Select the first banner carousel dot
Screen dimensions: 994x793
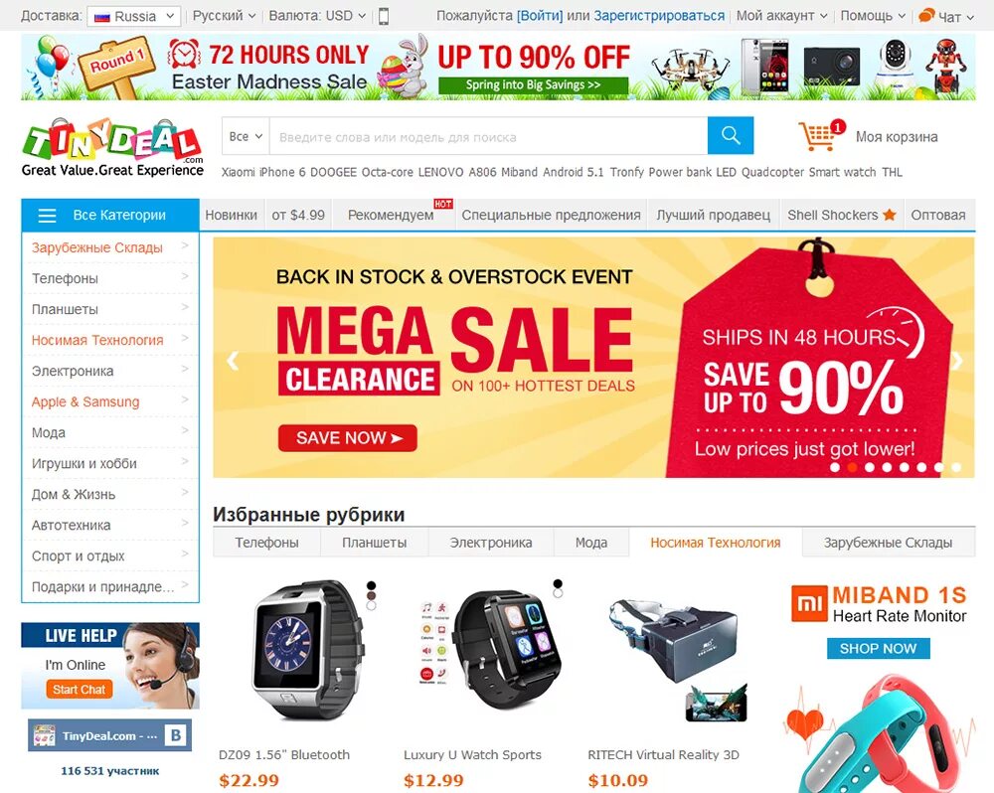(835, 467)
